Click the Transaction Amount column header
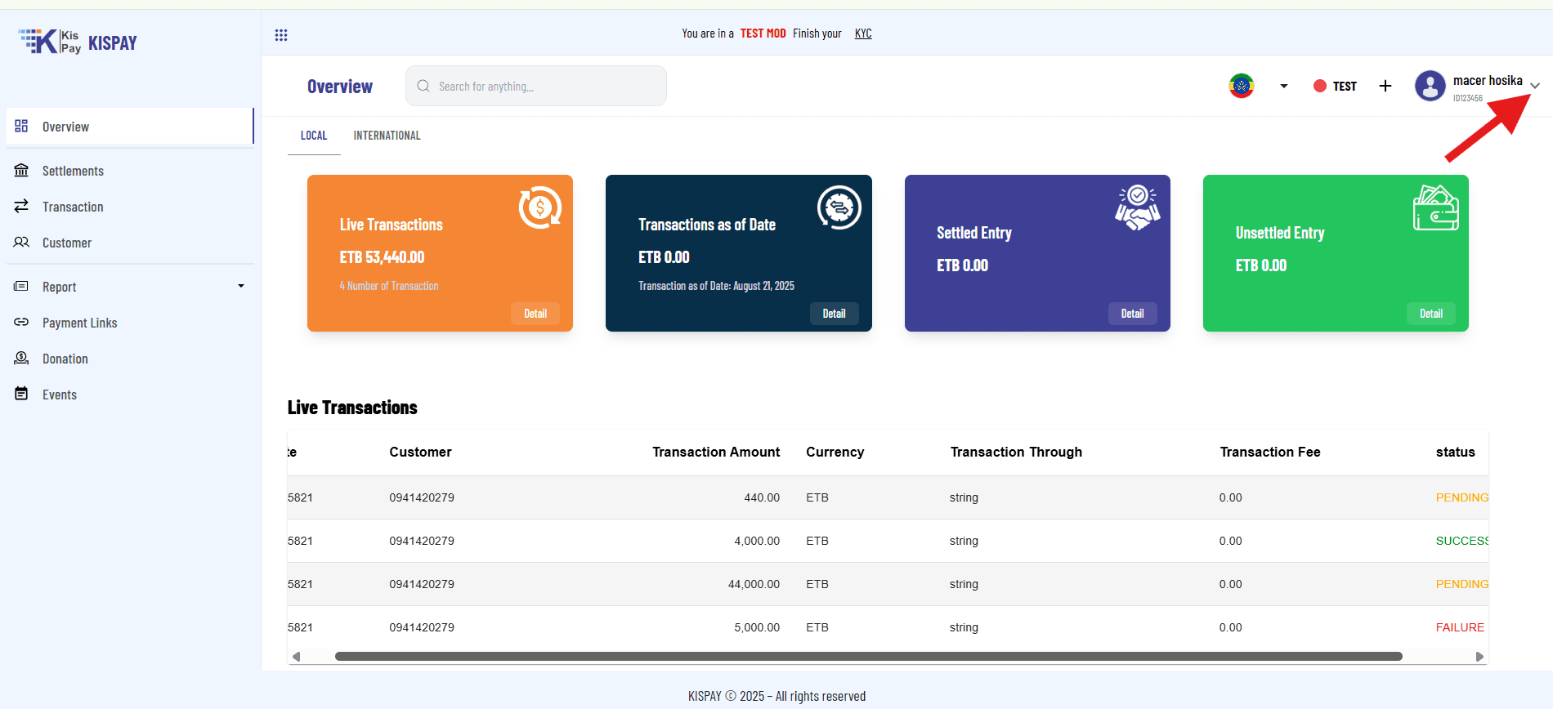This screenshot has height=709, width=1553. pos(716,452)
